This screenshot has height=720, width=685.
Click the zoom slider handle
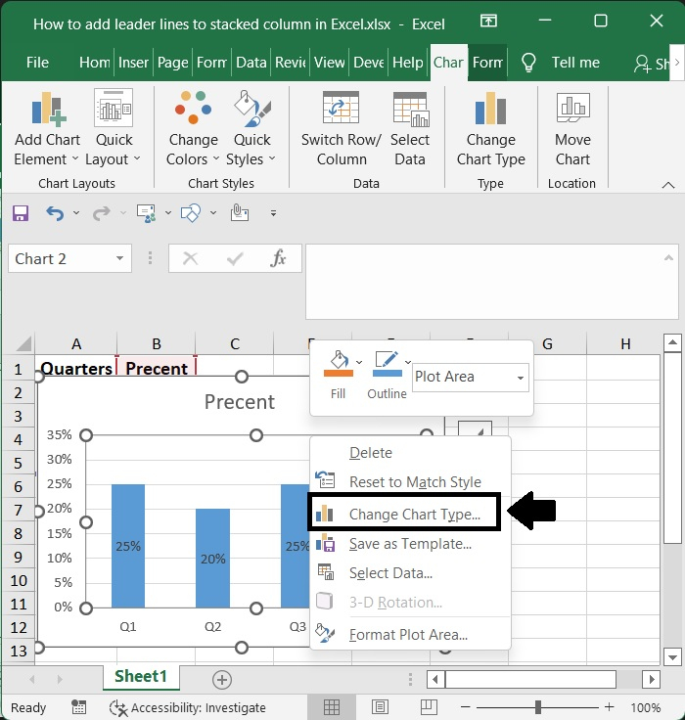[x=538, y=707]
